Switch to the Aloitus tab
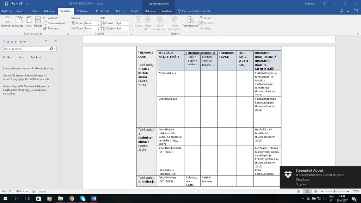361x203 pixels. pos(21,11)
